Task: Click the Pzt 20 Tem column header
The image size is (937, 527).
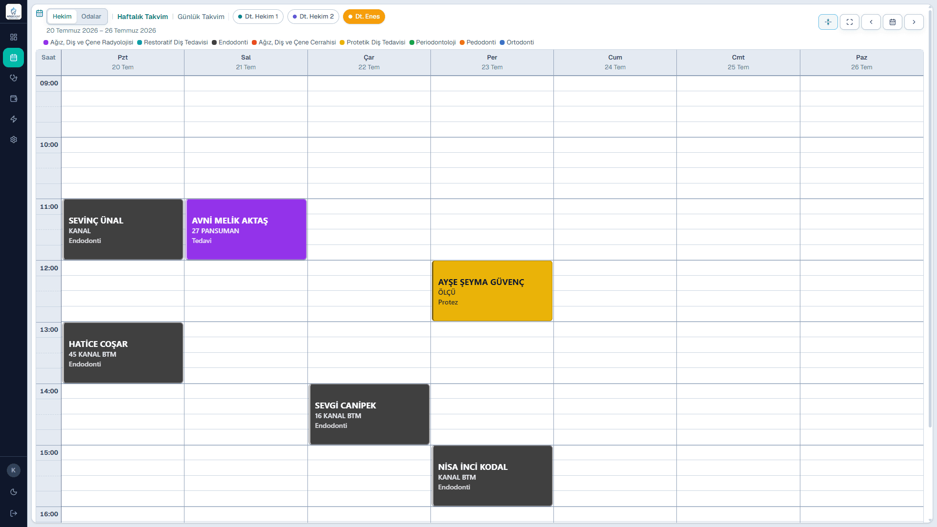Action: coord(123,62)
